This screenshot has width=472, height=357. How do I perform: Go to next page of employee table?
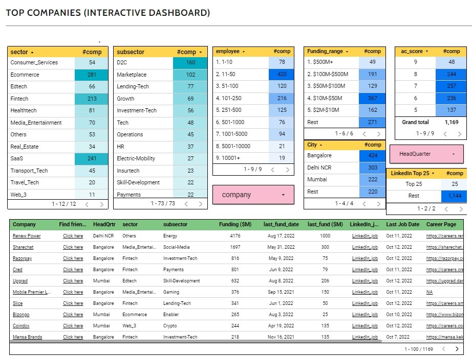[288, 170]
